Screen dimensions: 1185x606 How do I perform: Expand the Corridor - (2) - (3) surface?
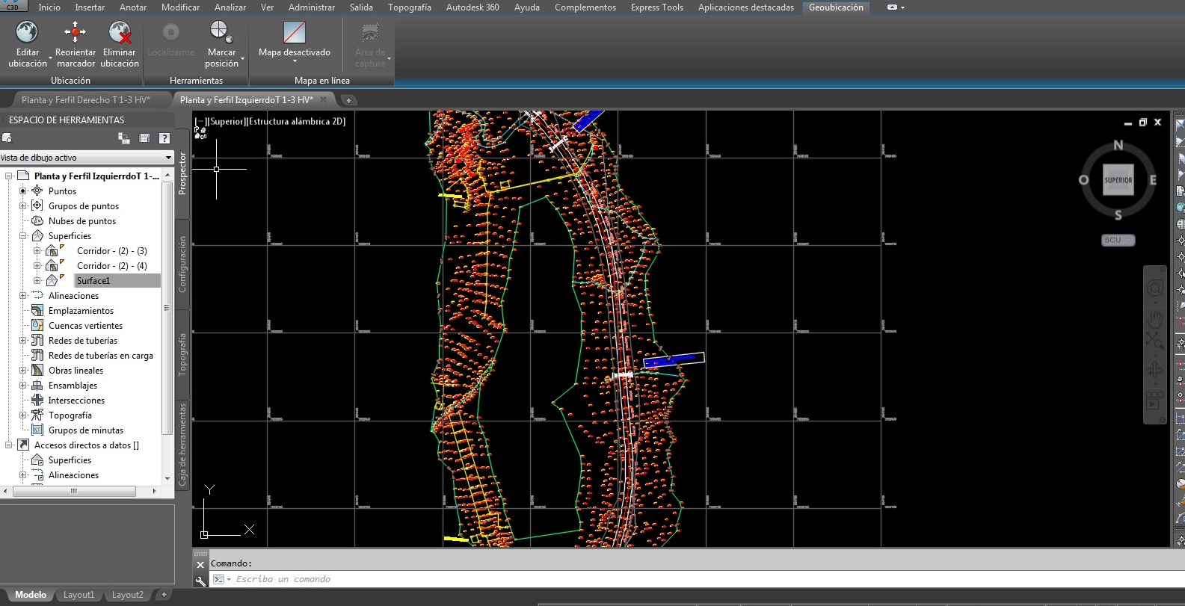tap(37, 251)
